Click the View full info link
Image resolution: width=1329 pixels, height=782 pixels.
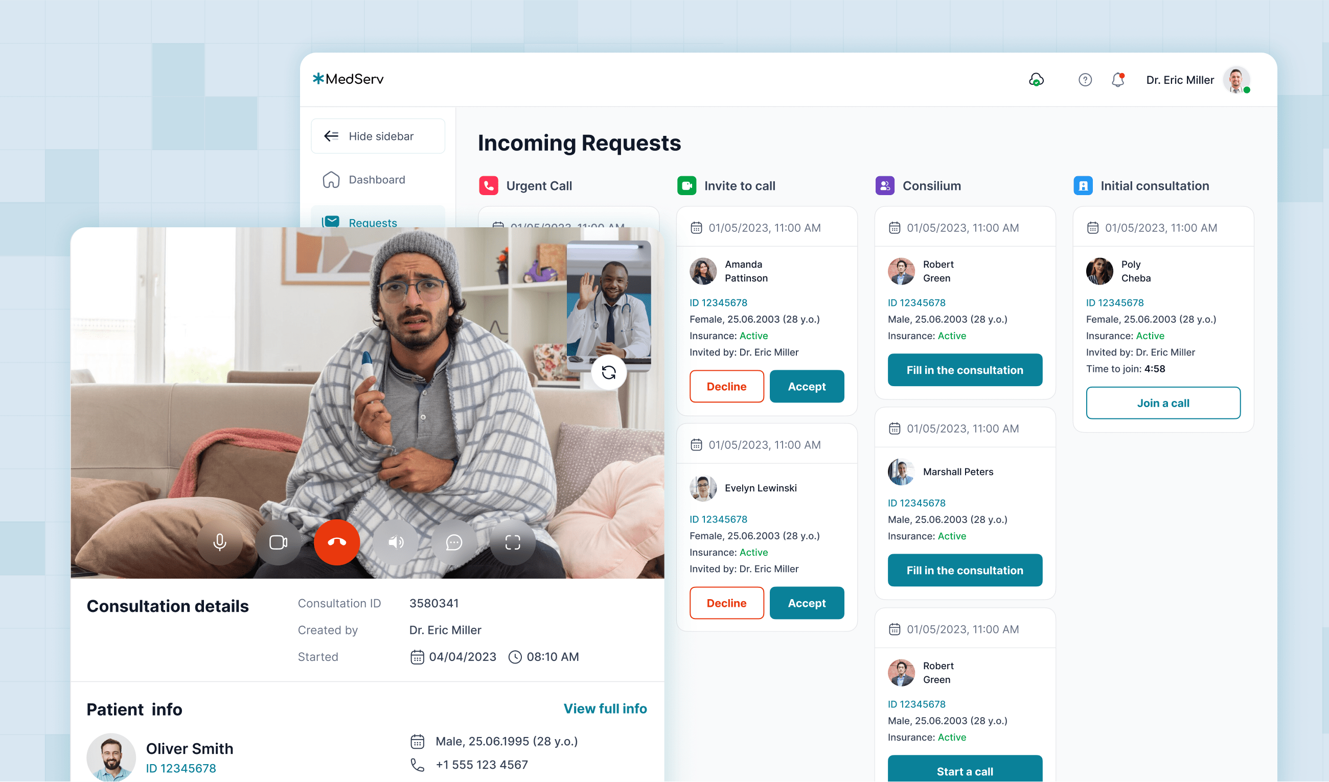point(605,708)
